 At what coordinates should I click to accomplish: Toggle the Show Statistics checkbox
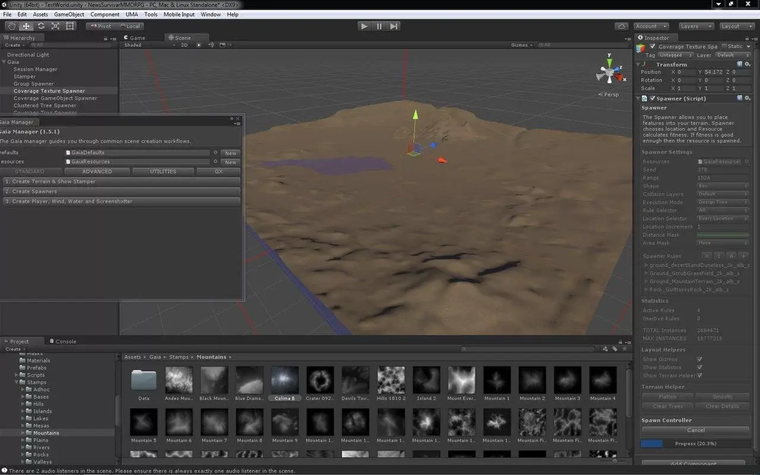coord(699,367)
